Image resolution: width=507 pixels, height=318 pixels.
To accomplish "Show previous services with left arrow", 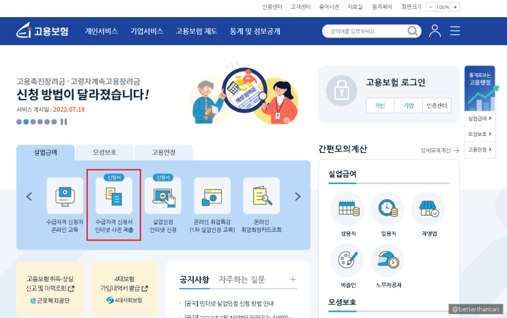I will pos(29,197).
